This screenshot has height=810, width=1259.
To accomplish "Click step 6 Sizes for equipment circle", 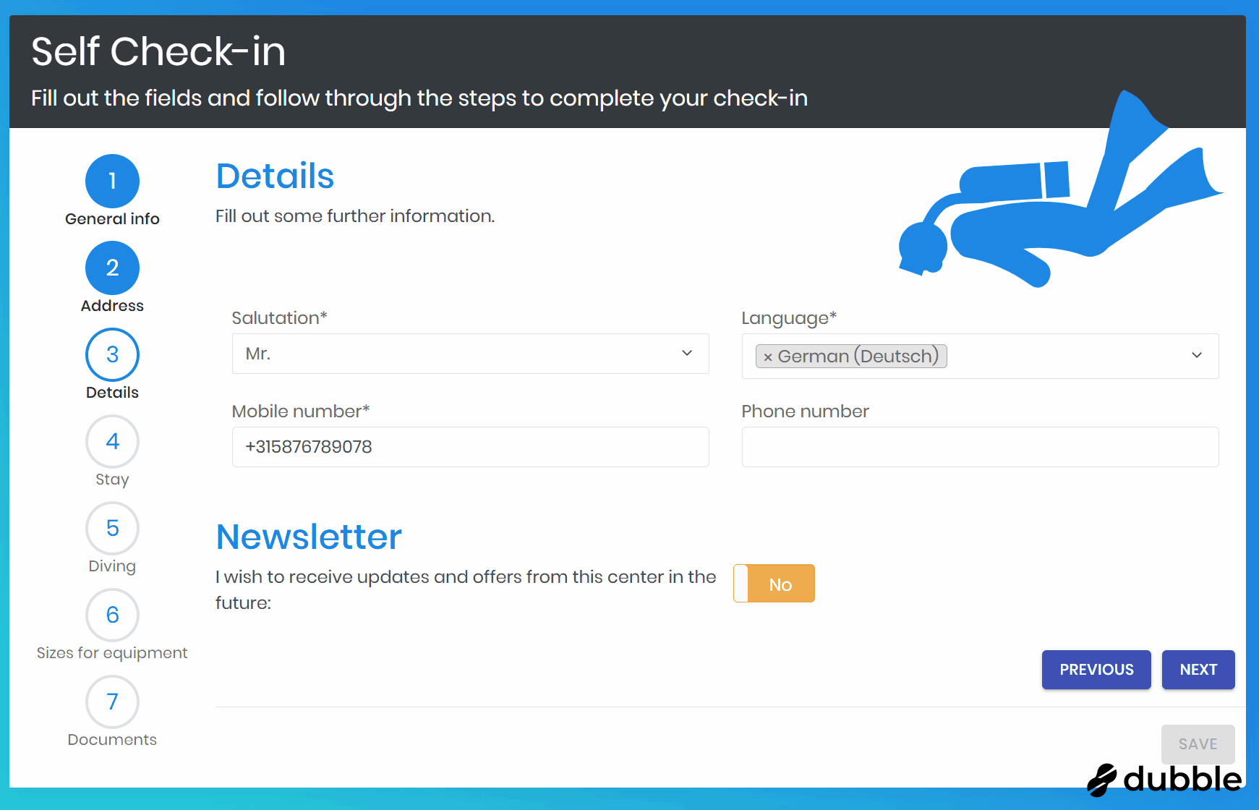I will click(x=112, y=615).
